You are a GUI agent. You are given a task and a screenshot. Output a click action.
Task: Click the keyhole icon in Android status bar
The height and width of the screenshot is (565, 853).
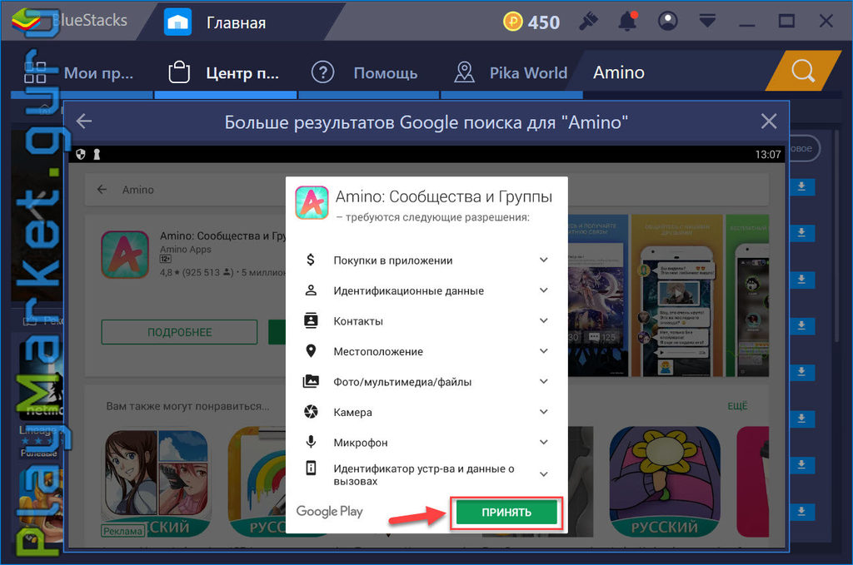pyautogui.click(x=97, y=154)
